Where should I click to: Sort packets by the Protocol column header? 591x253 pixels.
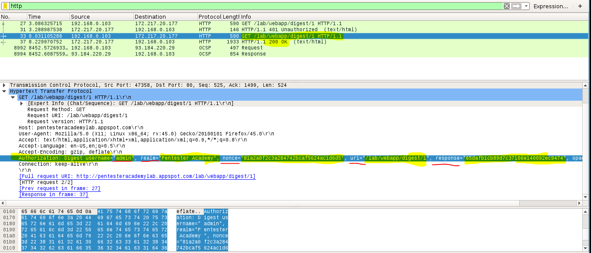[209, 16]
